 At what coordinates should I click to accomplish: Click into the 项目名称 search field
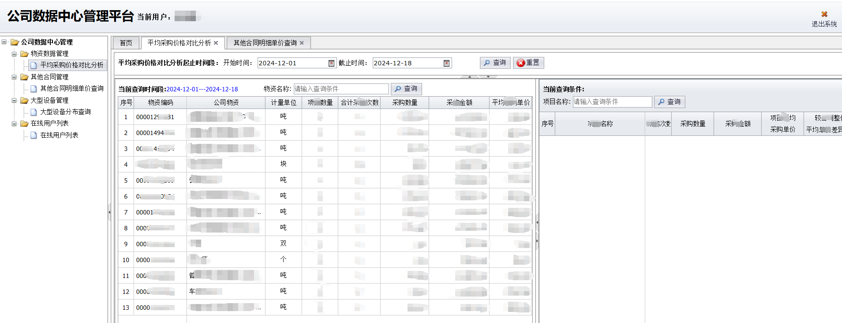point(612,102)
